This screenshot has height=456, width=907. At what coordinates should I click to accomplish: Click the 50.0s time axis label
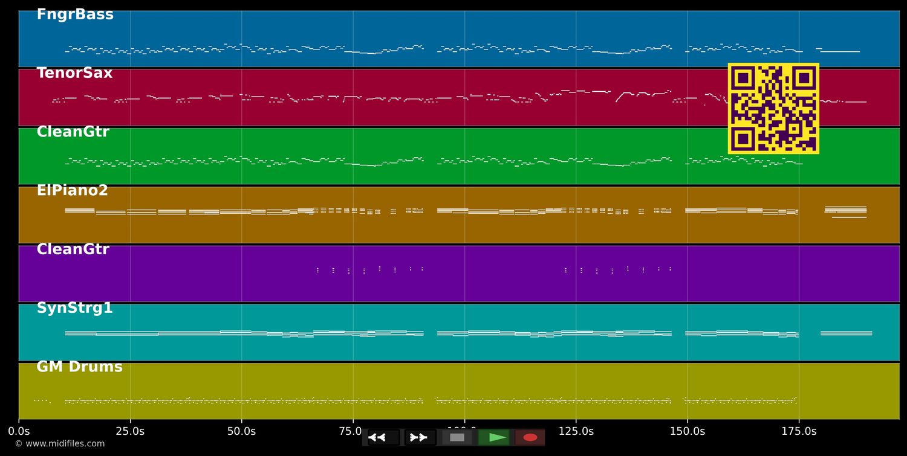click(241, 431)
